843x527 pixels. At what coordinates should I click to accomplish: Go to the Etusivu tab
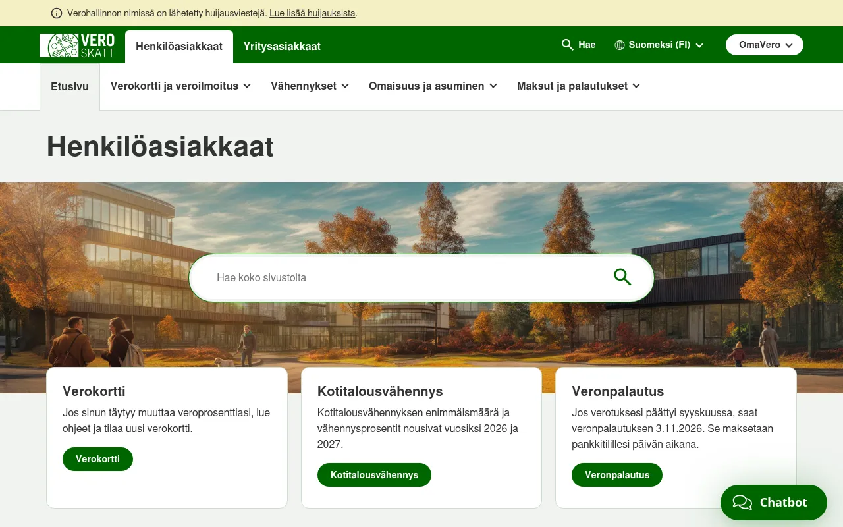click(70, 86)
